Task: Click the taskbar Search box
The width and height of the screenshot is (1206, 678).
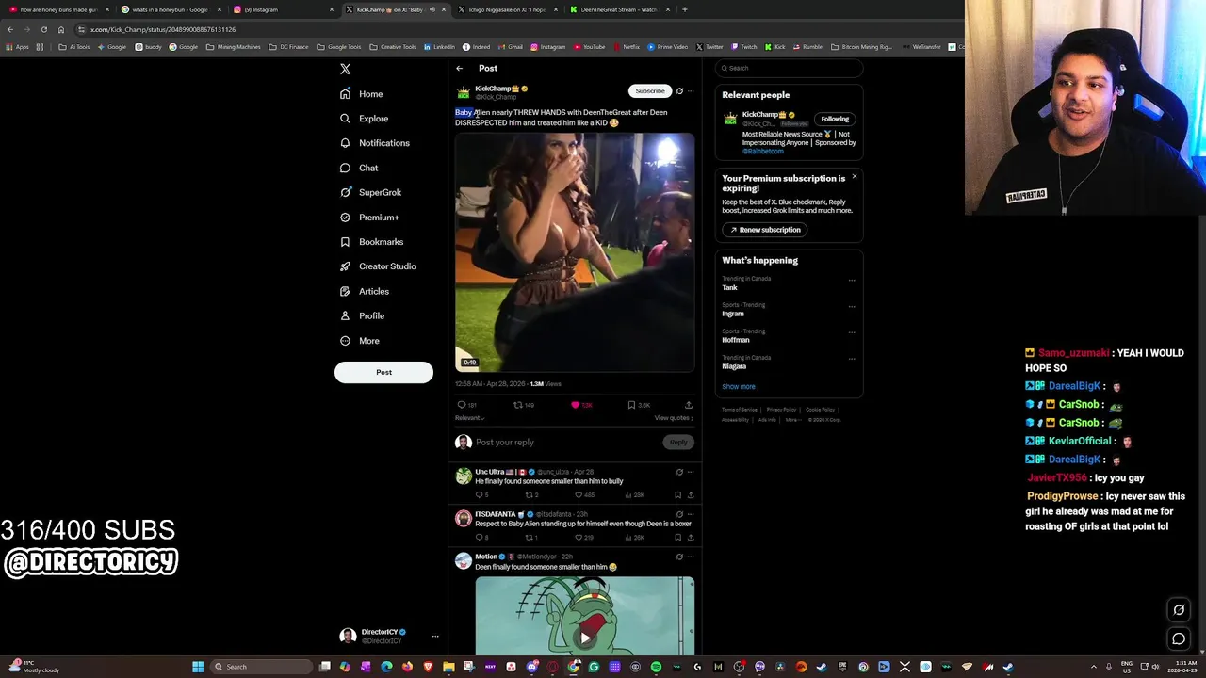Action: [262, 667]
